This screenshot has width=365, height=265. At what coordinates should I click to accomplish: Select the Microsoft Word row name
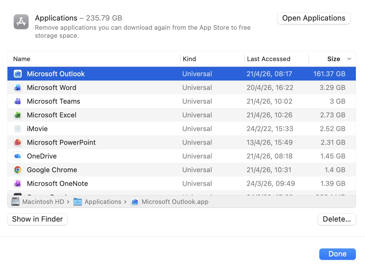coord(51,87)
